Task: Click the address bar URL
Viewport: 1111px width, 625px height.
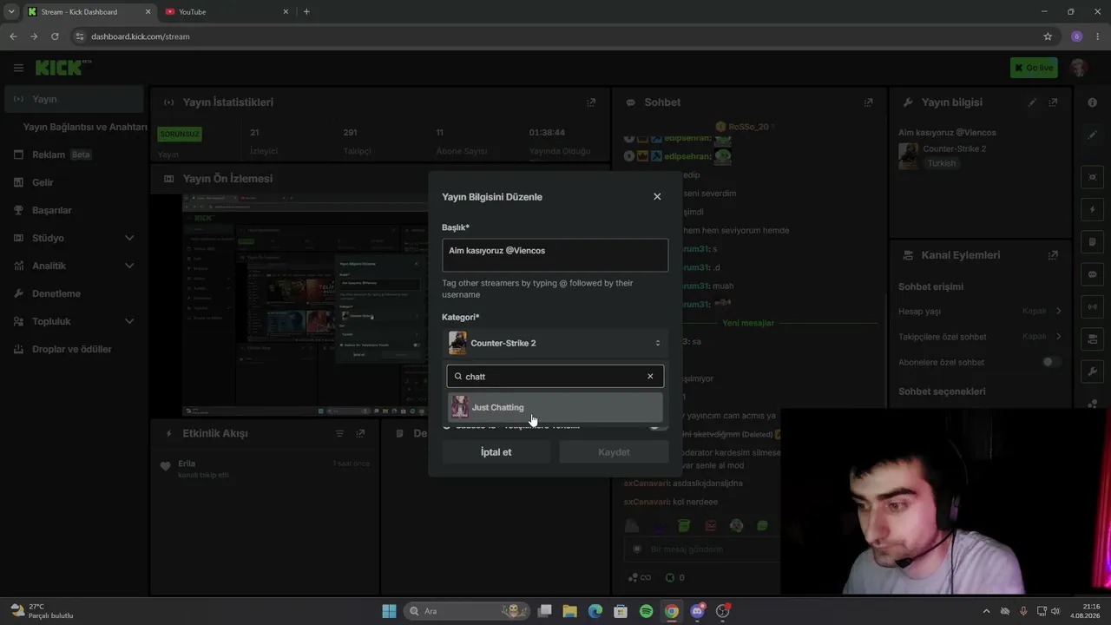Action: click(141, 36)
